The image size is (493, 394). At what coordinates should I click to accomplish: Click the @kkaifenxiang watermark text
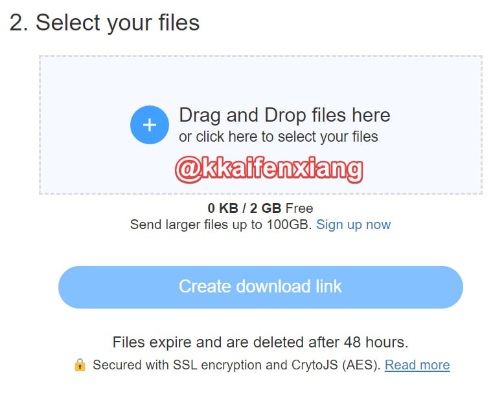[x=268, y=169]
